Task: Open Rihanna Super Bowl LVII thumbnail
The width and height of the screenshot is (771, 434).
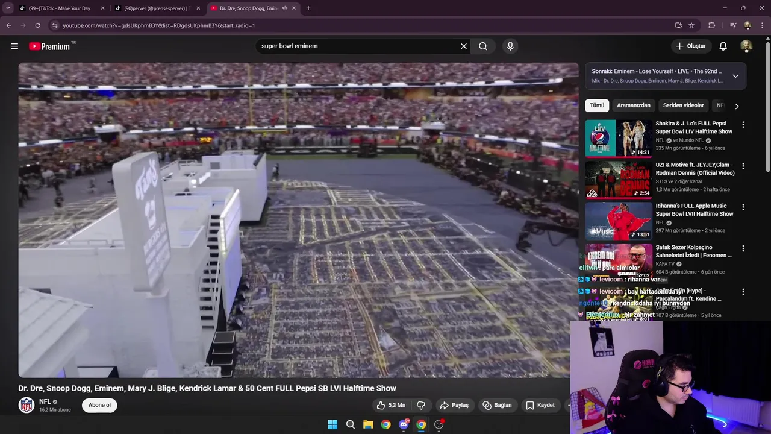Action: [619, 221]
